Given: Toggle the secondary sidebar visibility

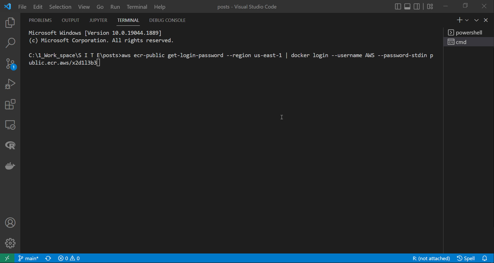Looking at the screenshot, I should [417, 6].
